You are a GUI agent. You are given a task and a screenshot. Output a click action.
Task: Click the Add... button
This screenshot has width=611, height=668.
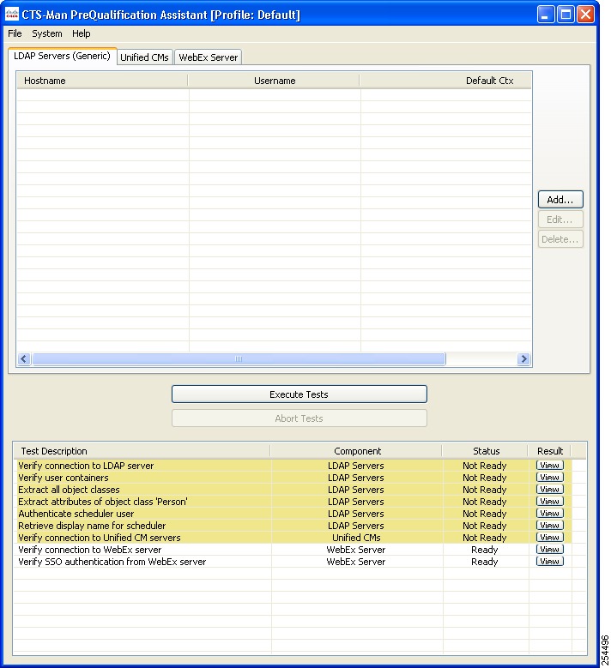click(x=560, y=200)
